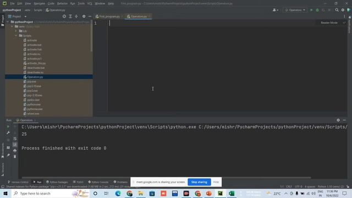Image resolution: width=352 pixels, height=198 pixels.
Task: Run the Operators configuration with green play button
Action: pos(311,10)
